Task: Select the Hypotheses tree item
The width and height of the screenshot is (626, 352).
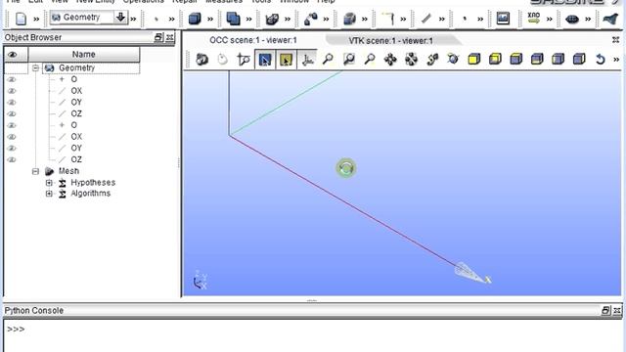Action: [93, 183]
